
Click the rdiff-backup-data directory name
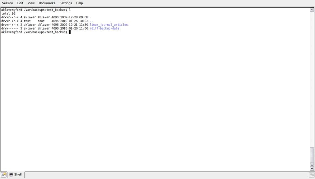[104, 29]
